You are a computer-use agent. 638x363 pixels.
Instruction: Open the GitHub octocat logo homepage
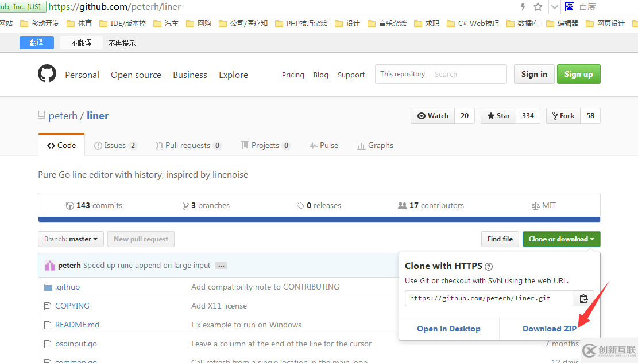click(x=47, y=73)
